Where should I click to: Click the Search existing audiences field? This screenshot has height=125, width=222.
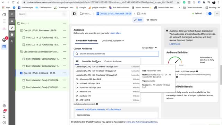click(x=116, y=54)
